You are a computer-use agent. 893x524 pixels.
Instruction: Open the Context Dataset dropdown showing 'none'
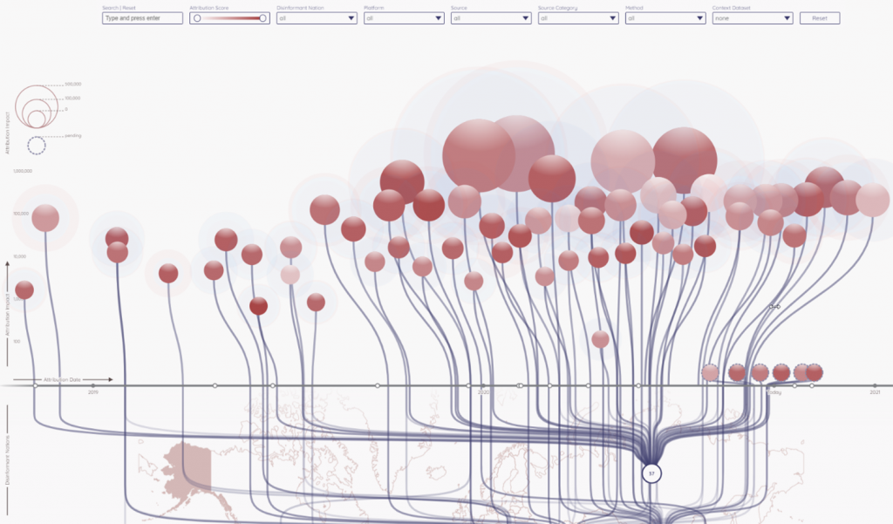[753, 18]
